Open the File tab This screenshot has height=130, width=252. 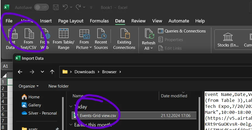9,21
